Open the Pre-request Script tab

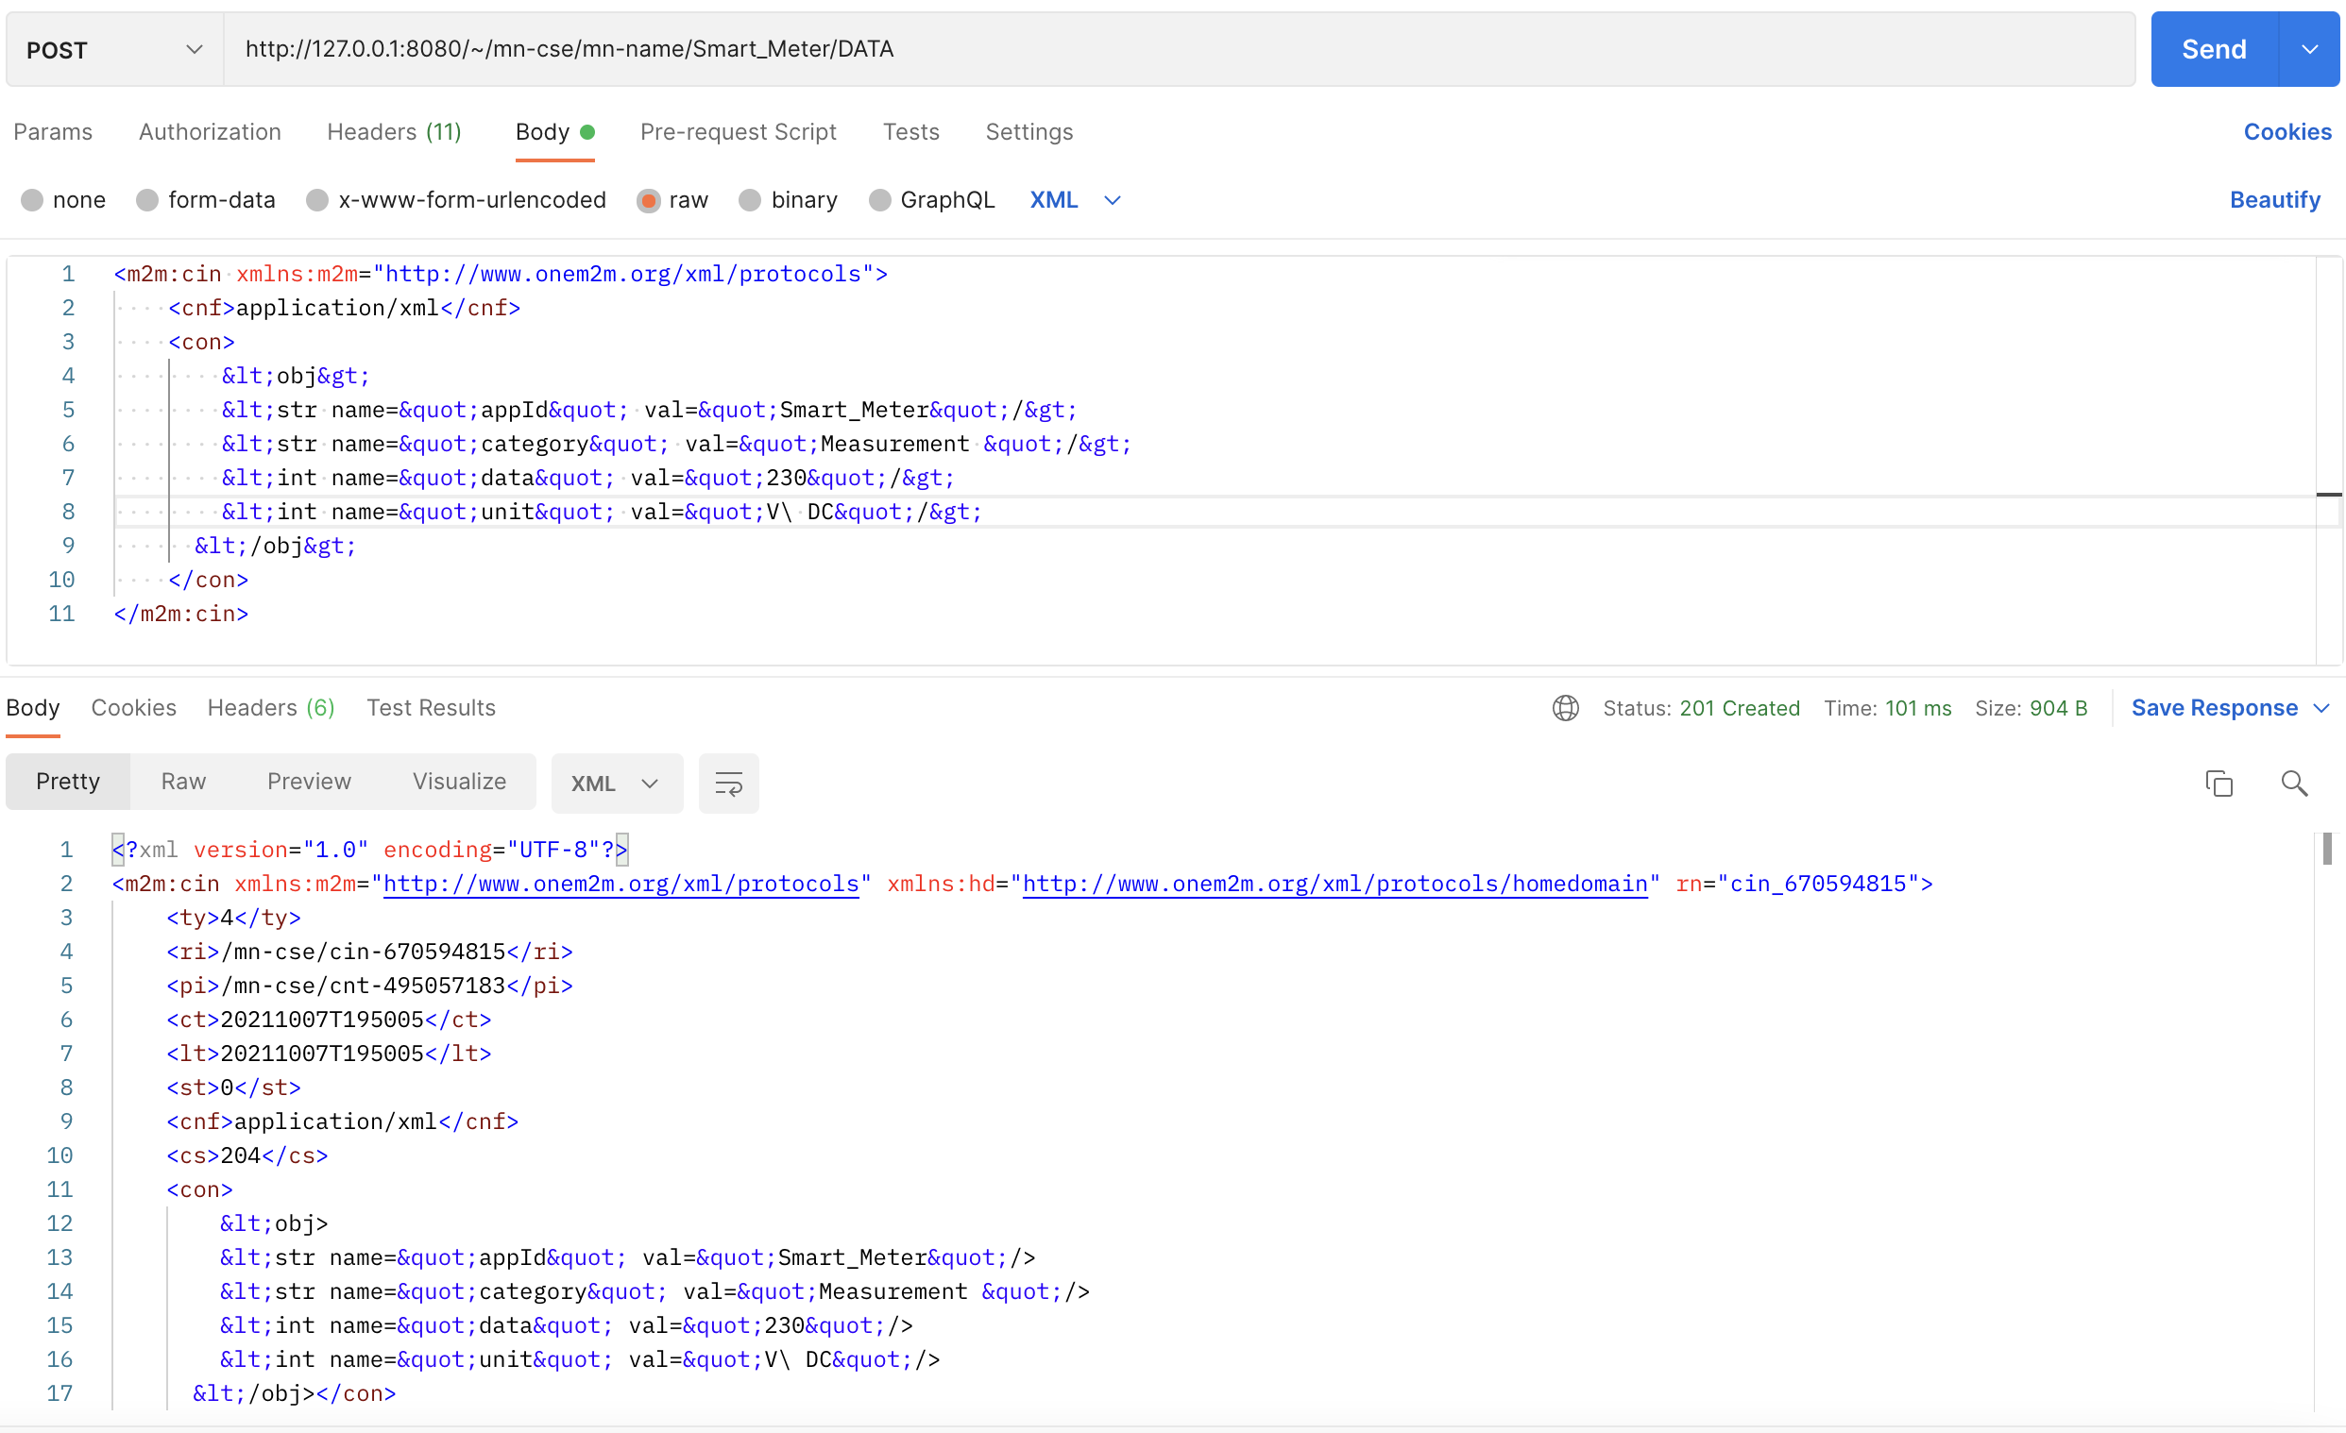click(738, 131)
